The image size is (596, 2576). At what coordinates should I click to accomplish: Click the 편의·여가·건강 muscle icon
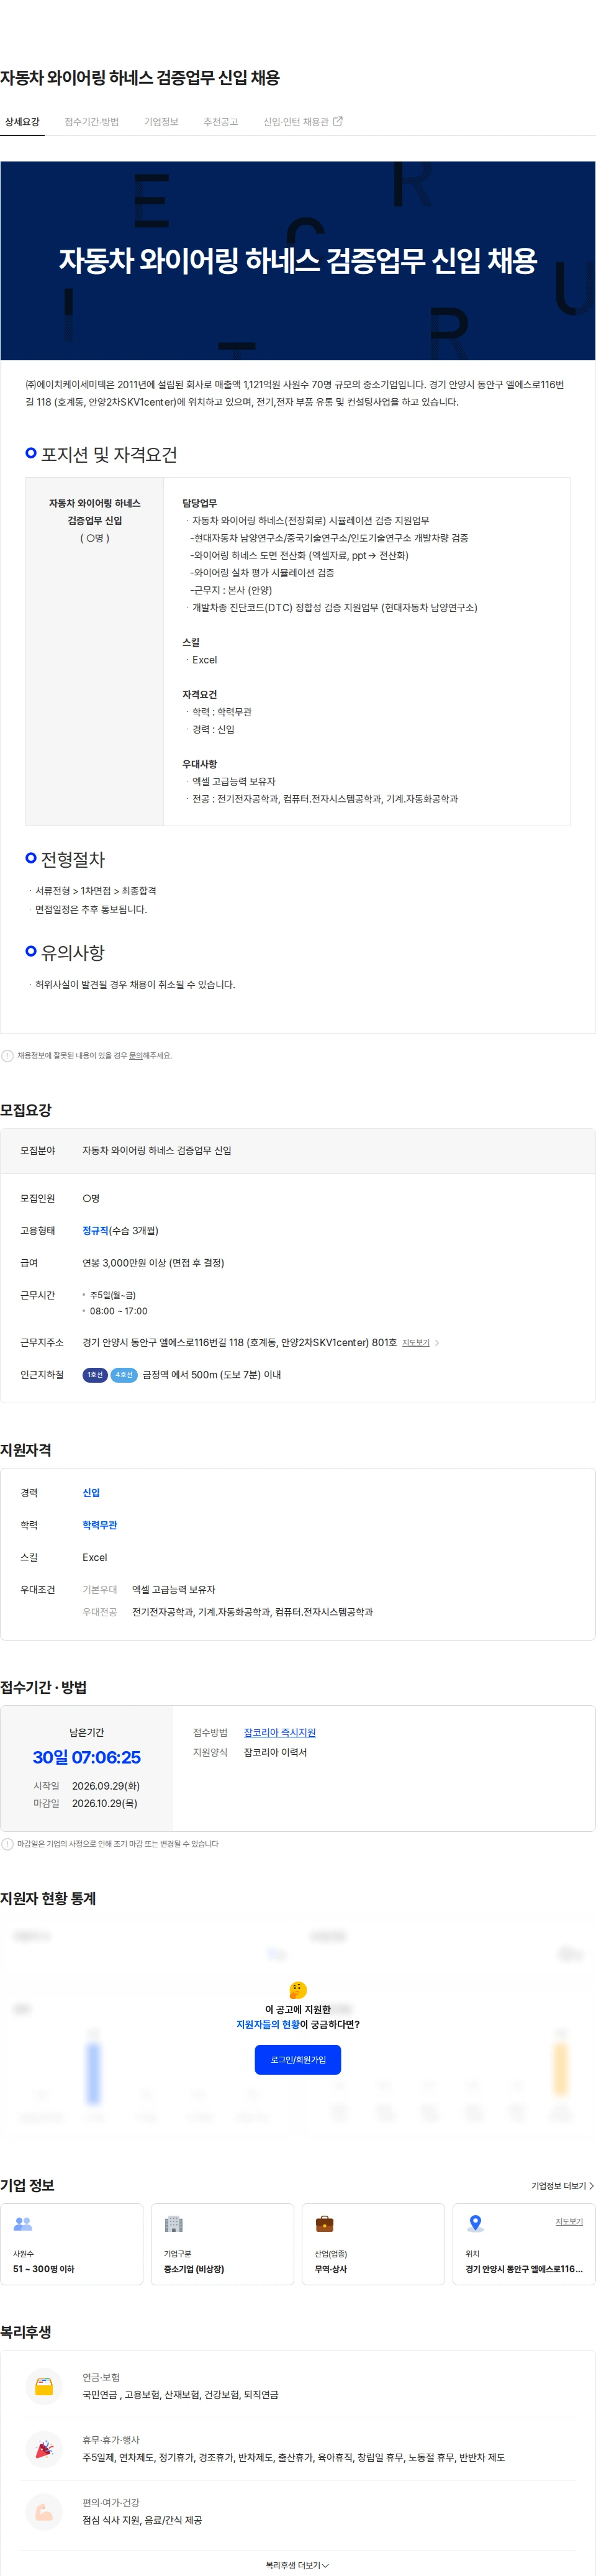pos(44,2511)
